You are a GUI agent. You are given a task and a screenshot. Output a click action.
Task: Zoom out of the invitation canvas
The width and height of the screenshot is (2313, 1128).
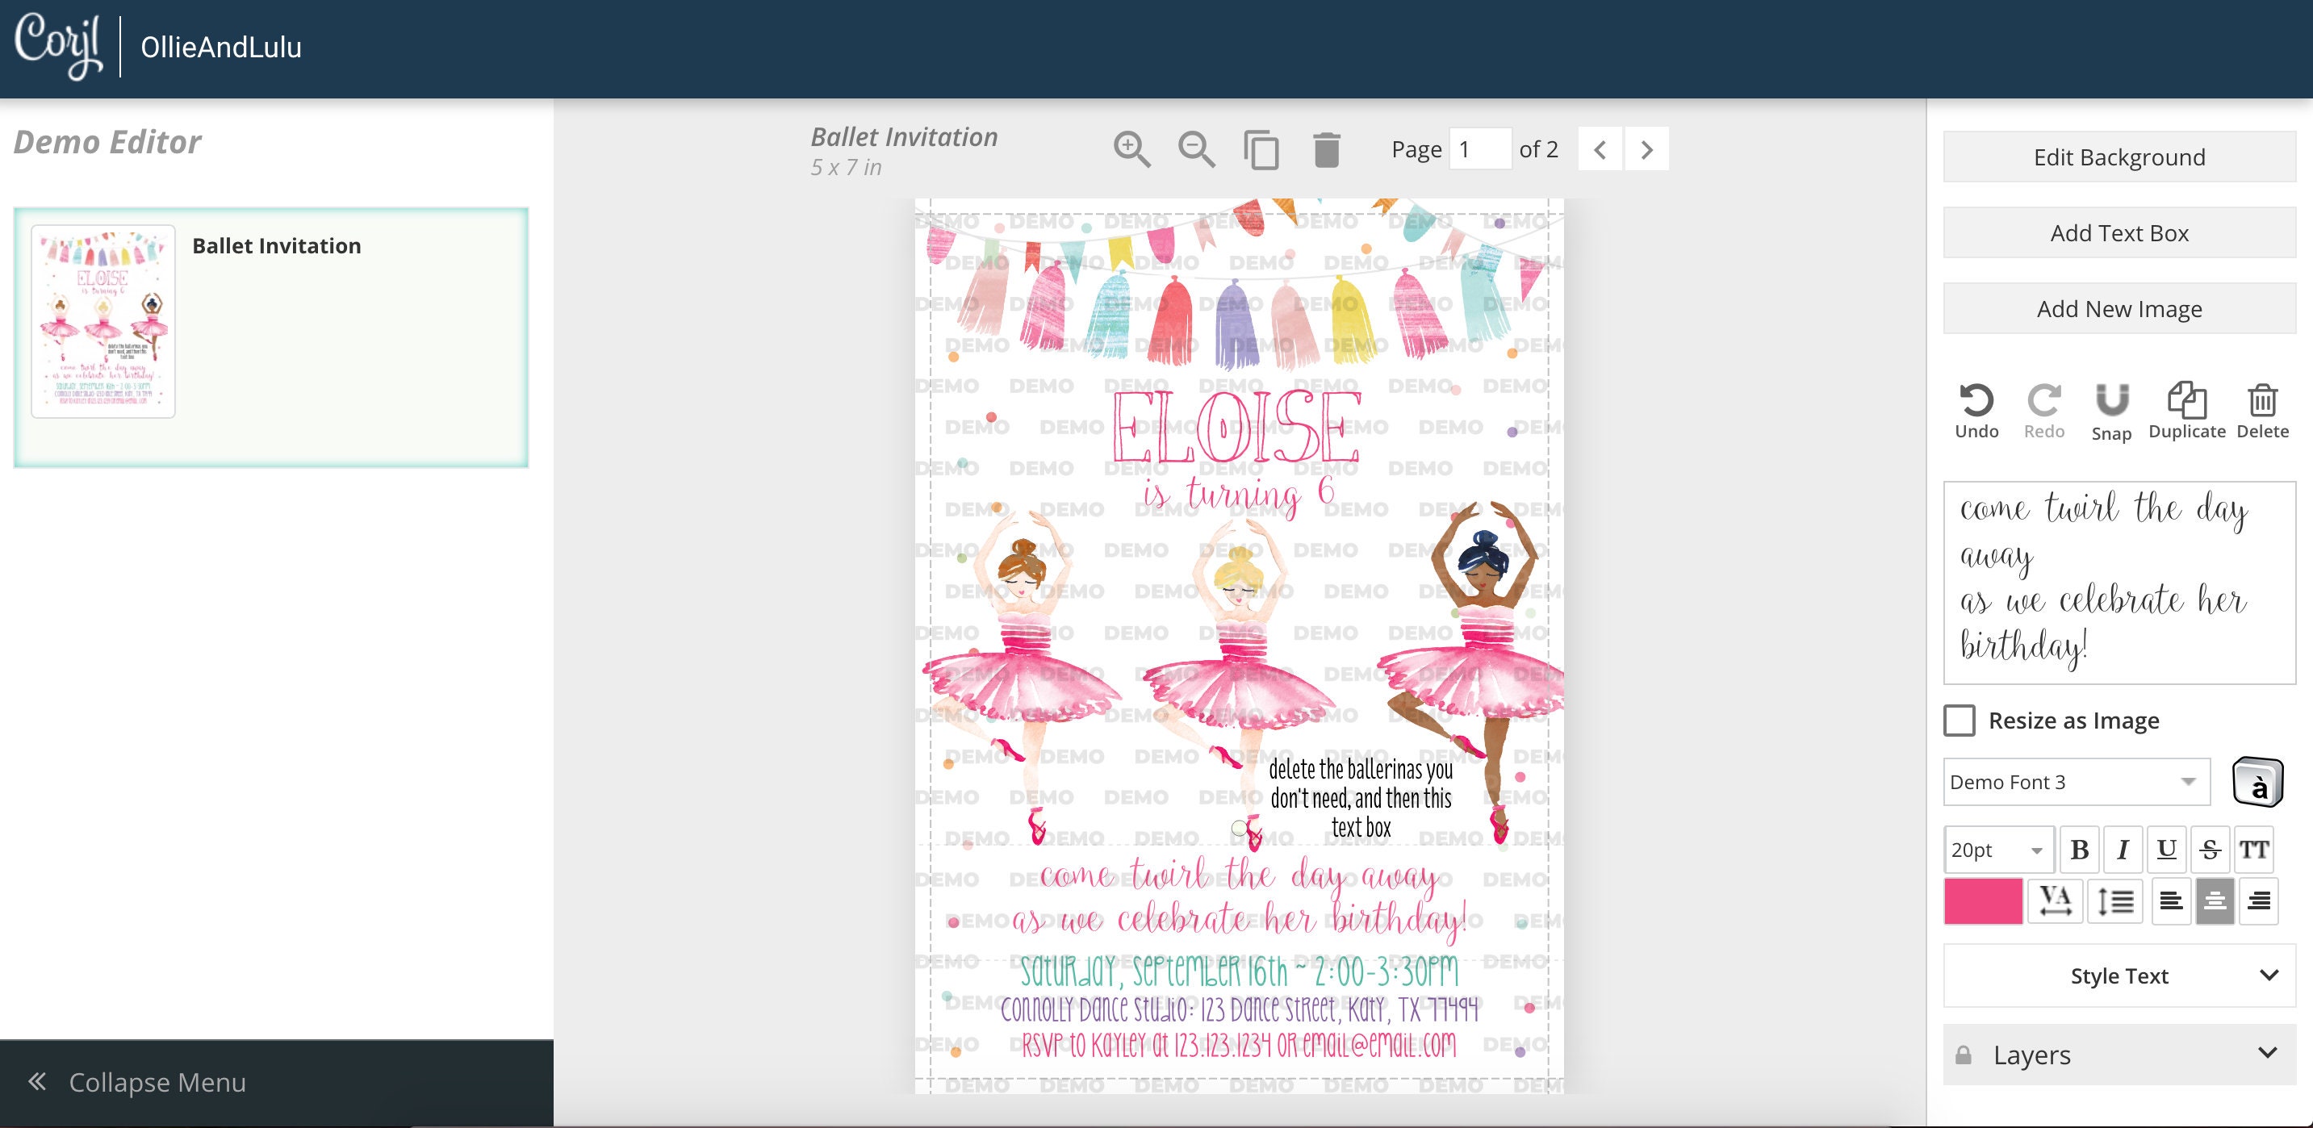coord(1197,149)
